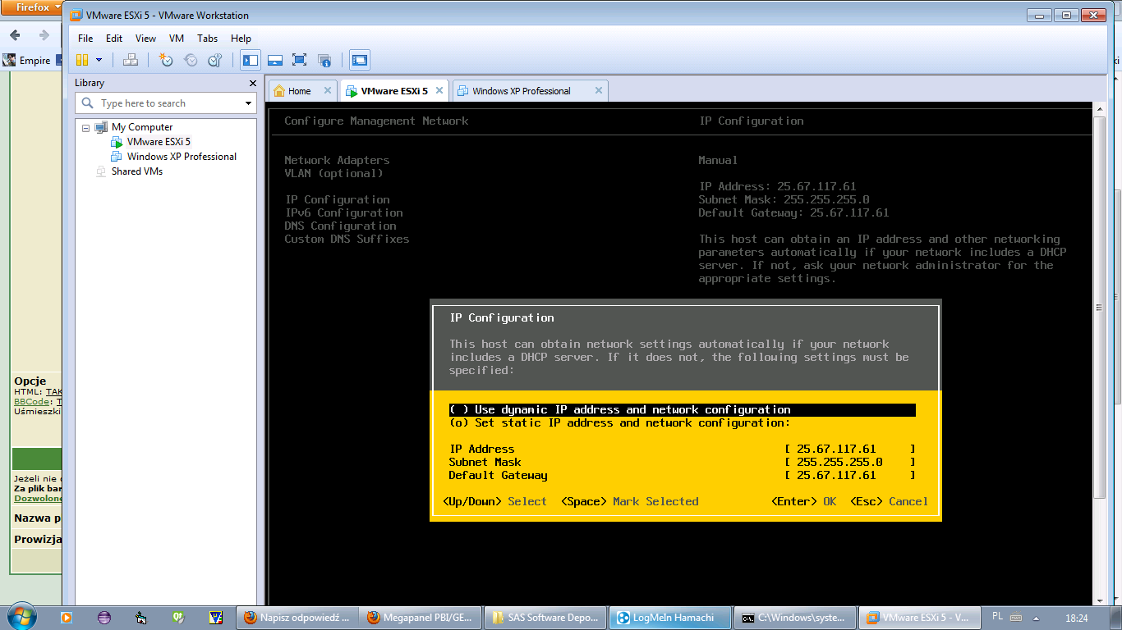
Task: Switch to full screen mode
Action: [300, 60]
